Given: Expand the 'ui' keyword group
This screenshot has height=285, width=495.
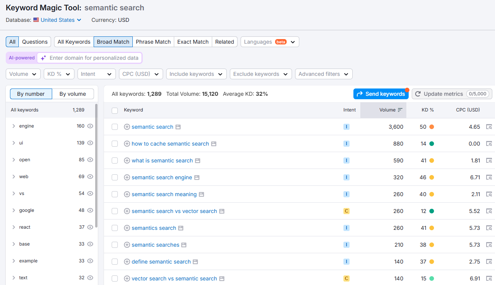Looking at the screenshot, I should [14, 143].
